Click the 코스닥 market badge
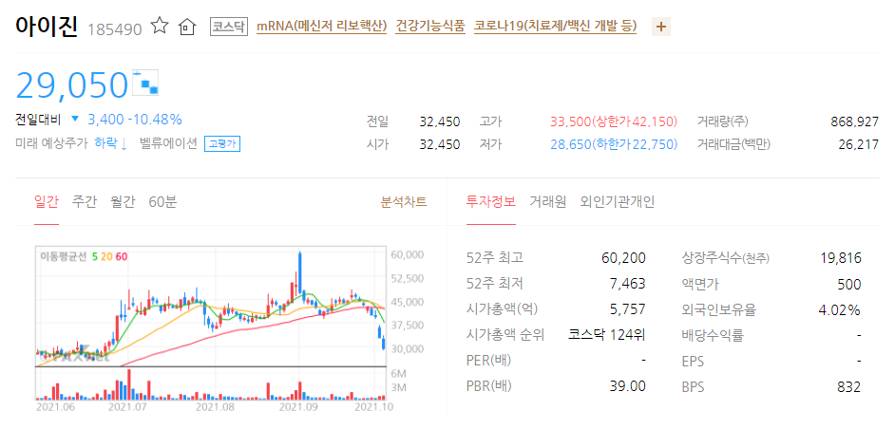The width and height of the screenshot is (895, 429). (x=229, y=27)
